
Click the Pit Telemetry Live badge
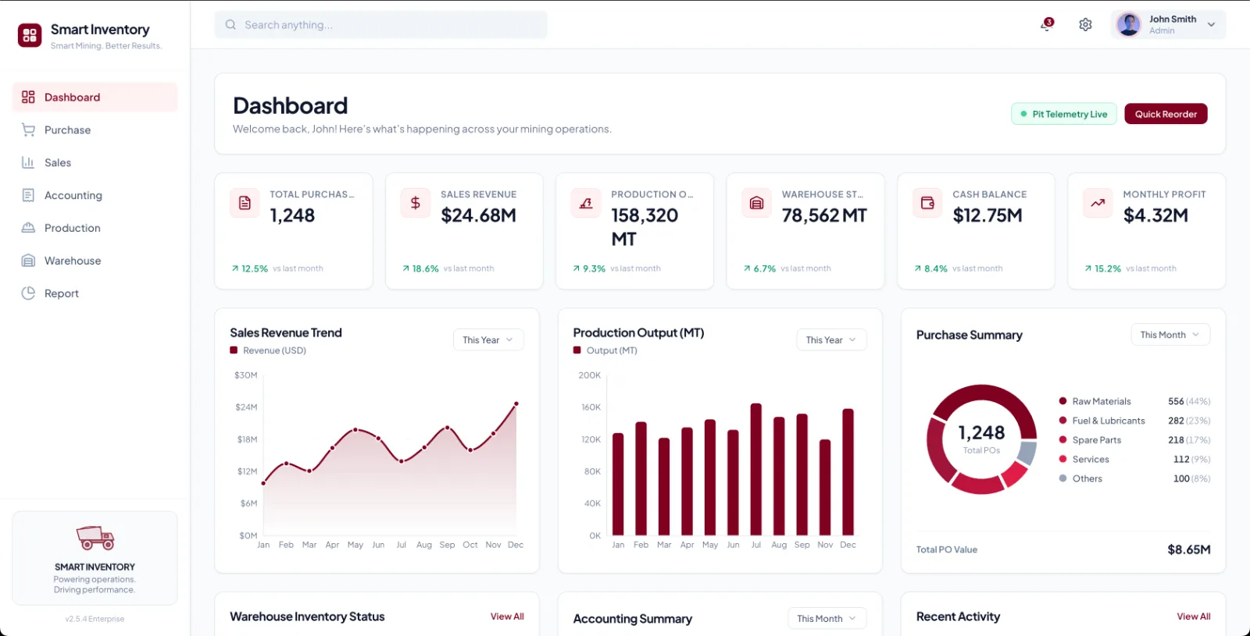pos(1064,114)
